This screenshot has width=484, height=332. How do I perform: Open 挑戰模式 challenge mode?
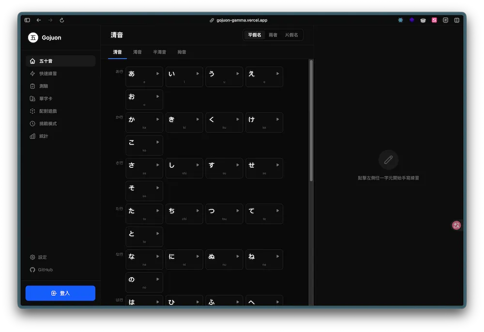point(48,124)
